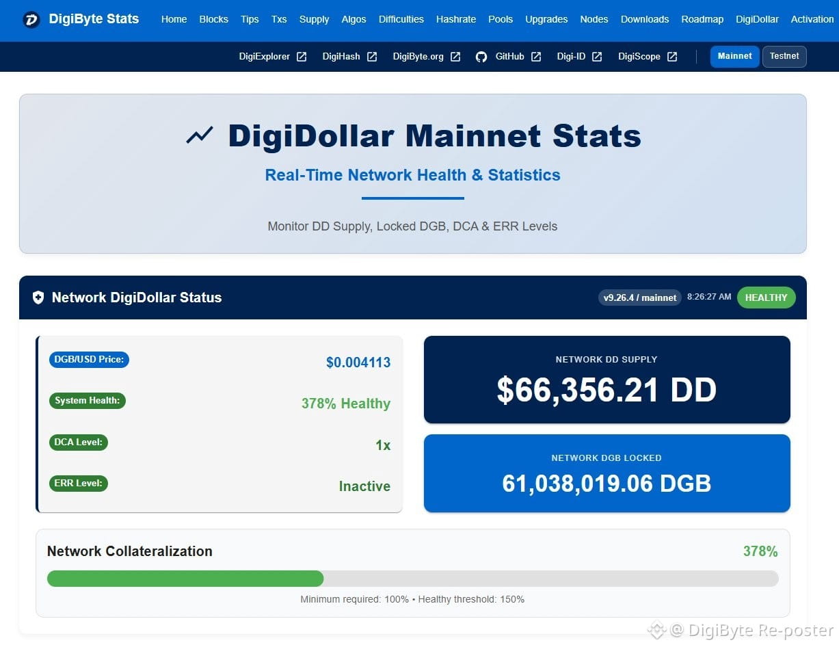Switch to Mainnet network

[735, 56]
